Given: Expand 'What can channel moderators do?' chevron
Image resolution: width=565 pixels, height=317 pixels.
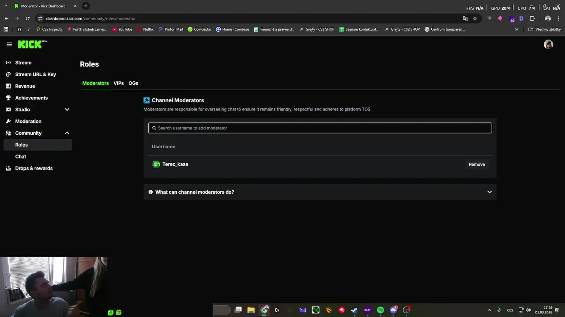Looking at the screenshot, I should [x=490, y=192].
